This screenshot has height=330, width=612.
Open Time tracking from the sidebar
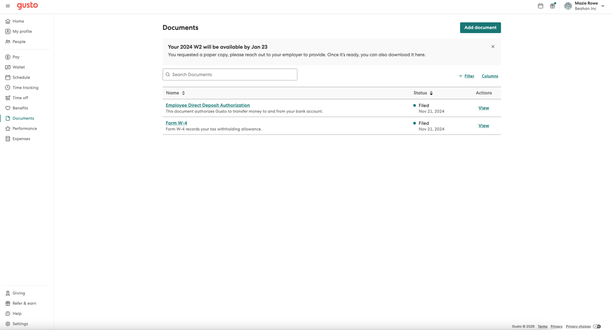[x=25, y=87]
